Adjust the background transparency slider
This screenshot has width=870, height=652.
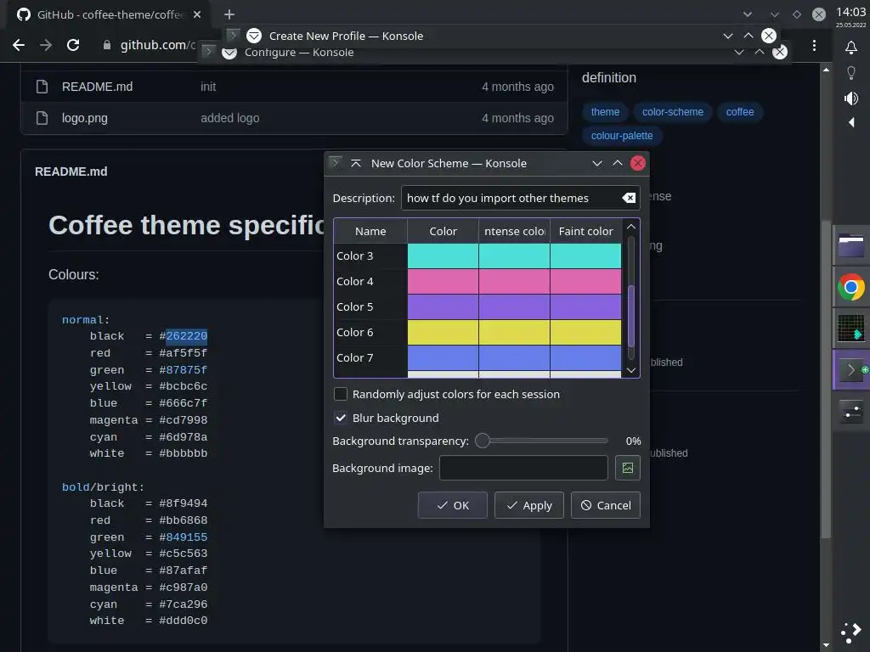coord(483,441)
